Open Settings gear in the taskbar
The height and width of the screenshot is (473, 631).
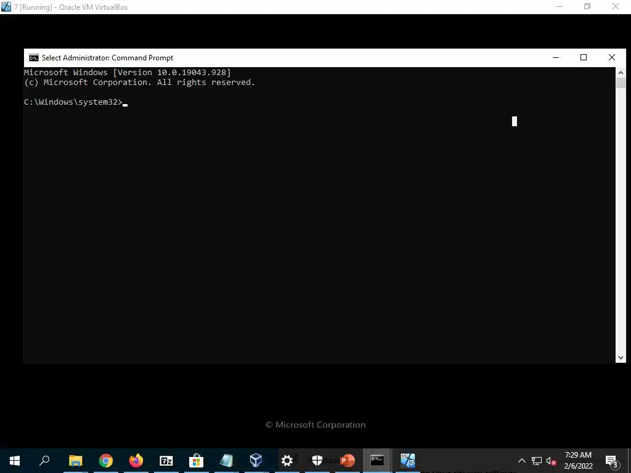tap(287, 460)
